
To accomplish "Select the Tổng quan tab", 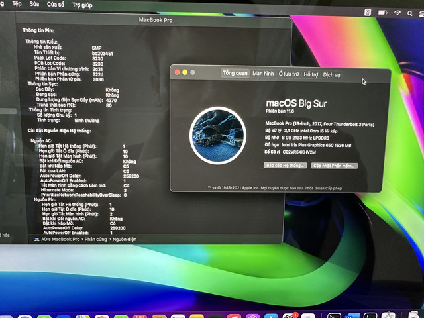I will [x=235, y=73].
